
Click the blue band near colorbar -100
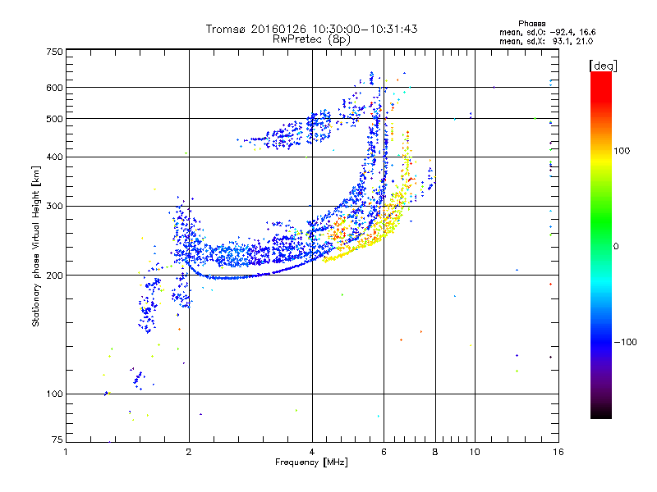click(601, 342)
